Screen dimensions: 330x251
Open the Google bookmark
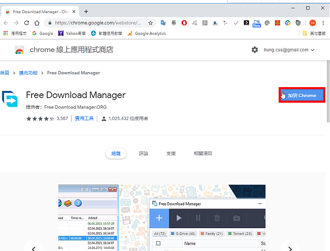pyautogui.click(x=43, y=33)
